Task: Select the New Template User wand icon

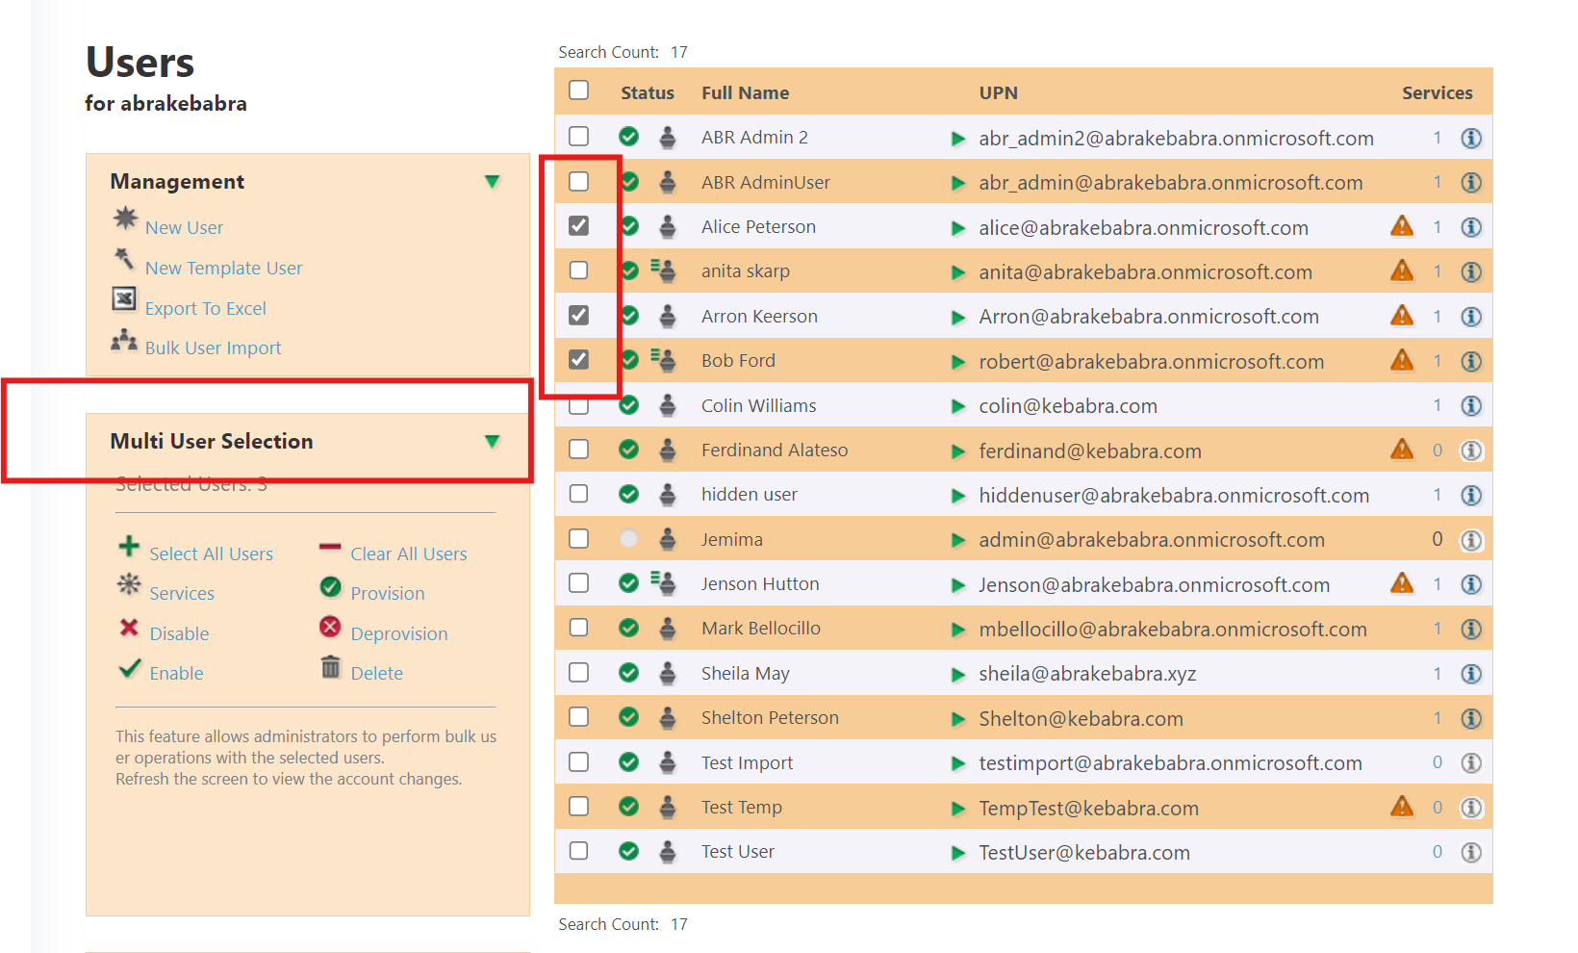Action: (x=123, y=260)
